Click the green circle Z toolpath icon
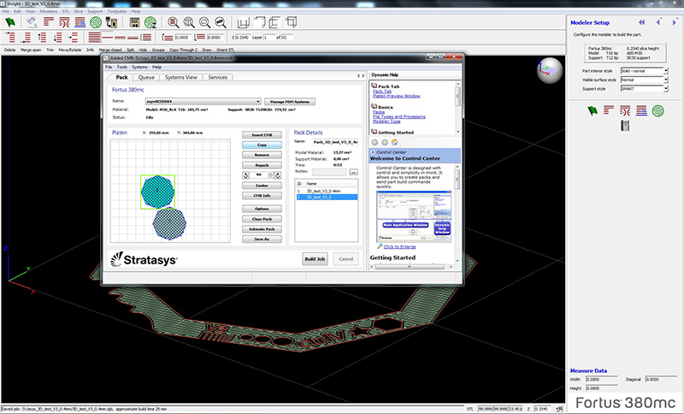This screenshot has height=414, width=684. [150, 22]
